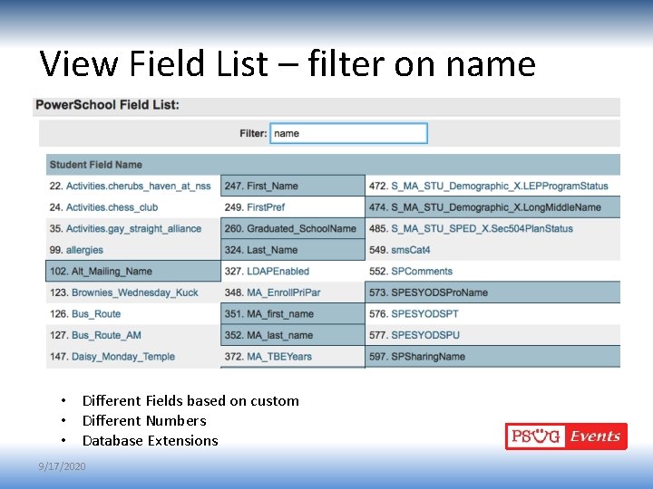Open the Activities.gay_straight_alliance field
The width and height of the screenshot is (653, 489).
pos(133,229)
